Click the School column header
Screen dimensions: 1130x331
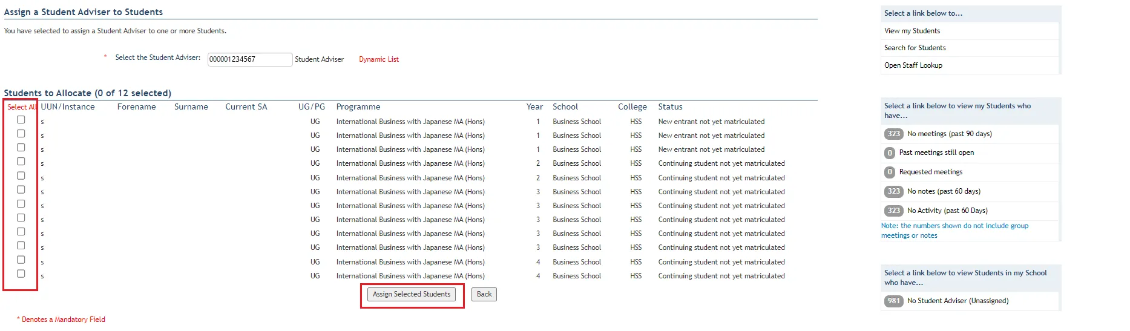click(565, 107)
